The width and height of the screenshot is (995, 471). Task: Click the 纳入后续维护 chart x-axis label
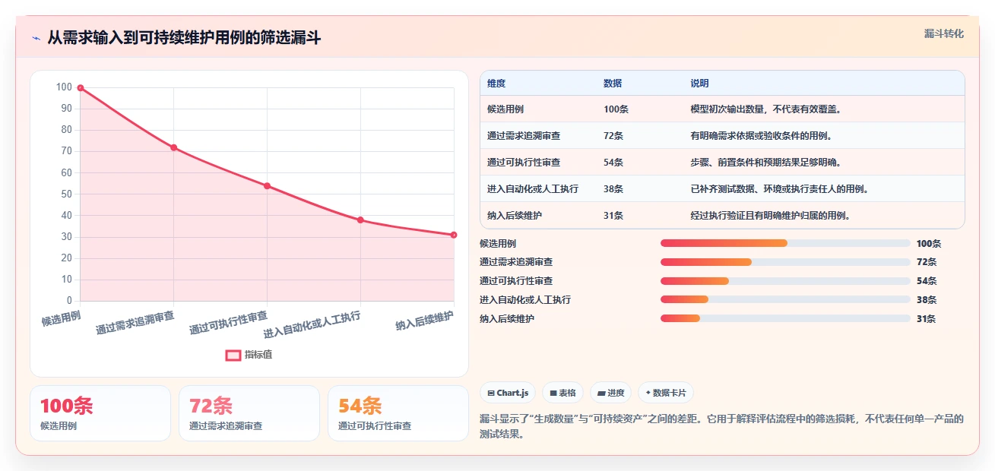click(x=425, y=320)
